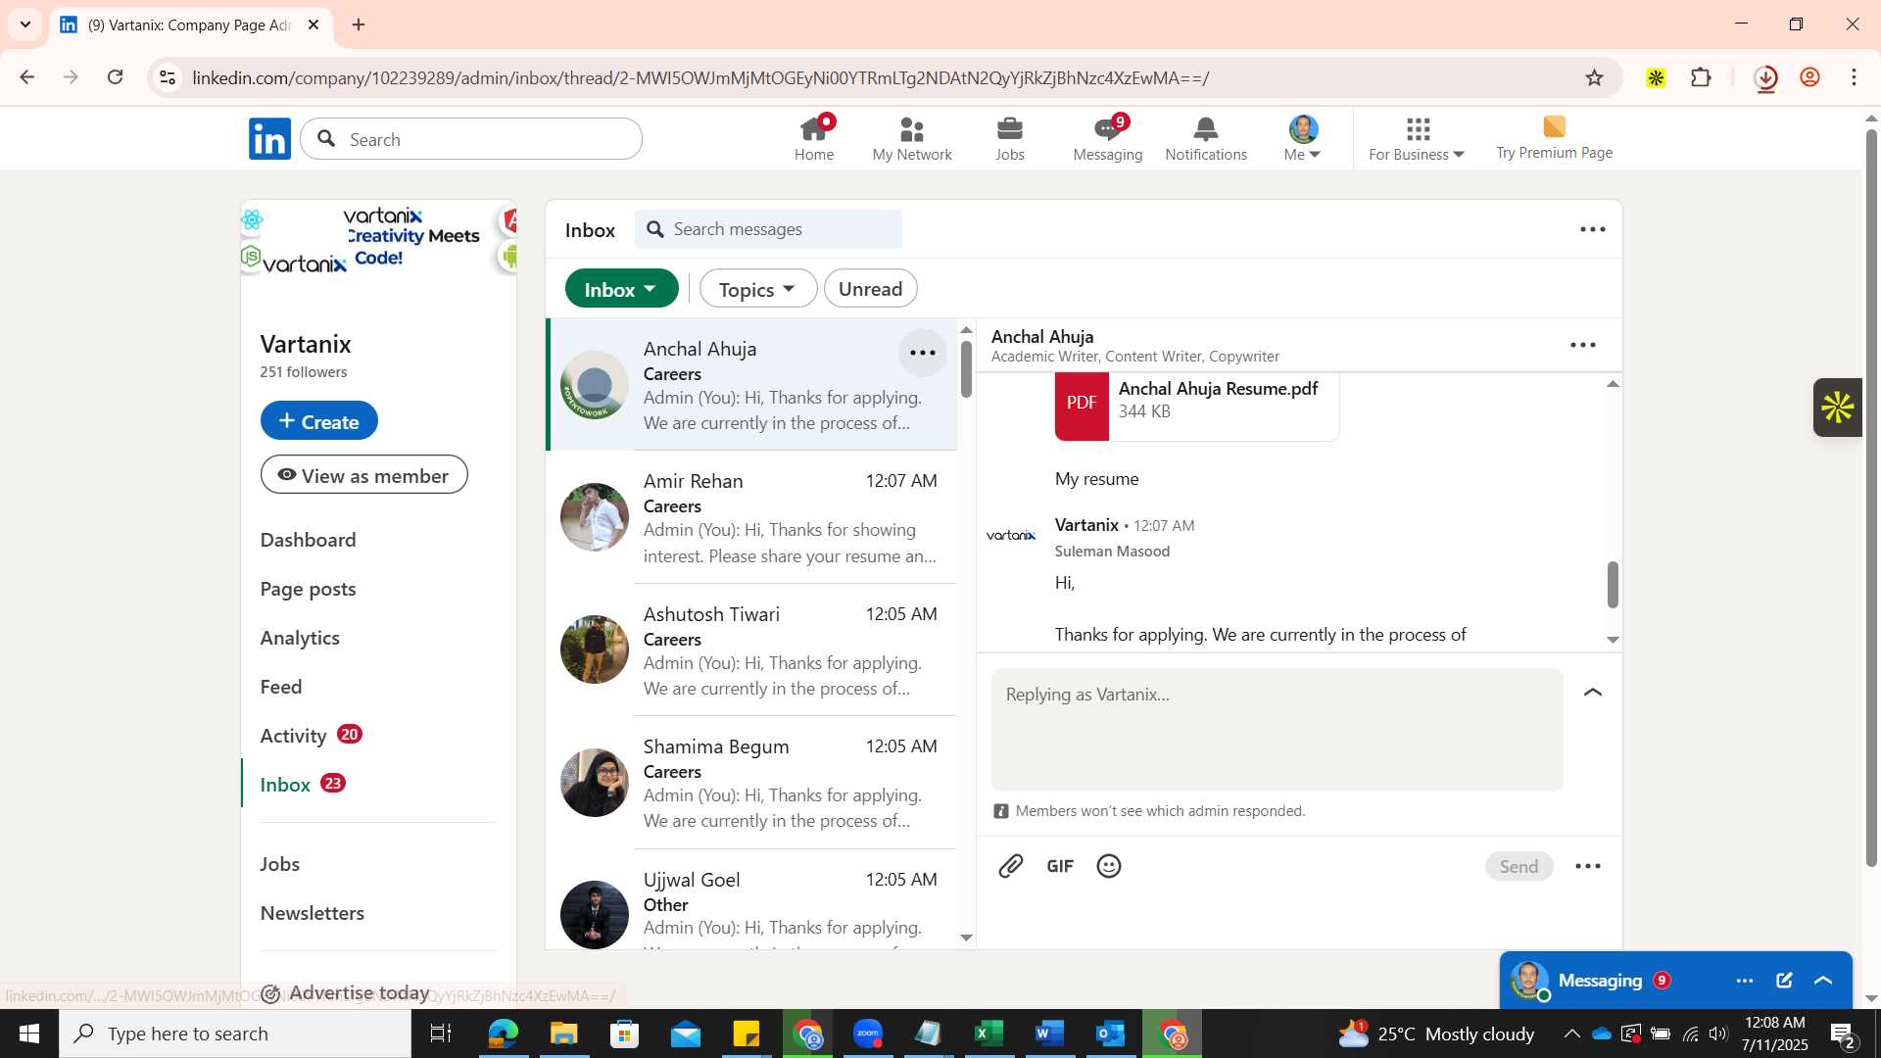Expand the For Business menu
Image resolution: width=1881 pixels, height=1058 pixels.
(x=1417, y=139)
